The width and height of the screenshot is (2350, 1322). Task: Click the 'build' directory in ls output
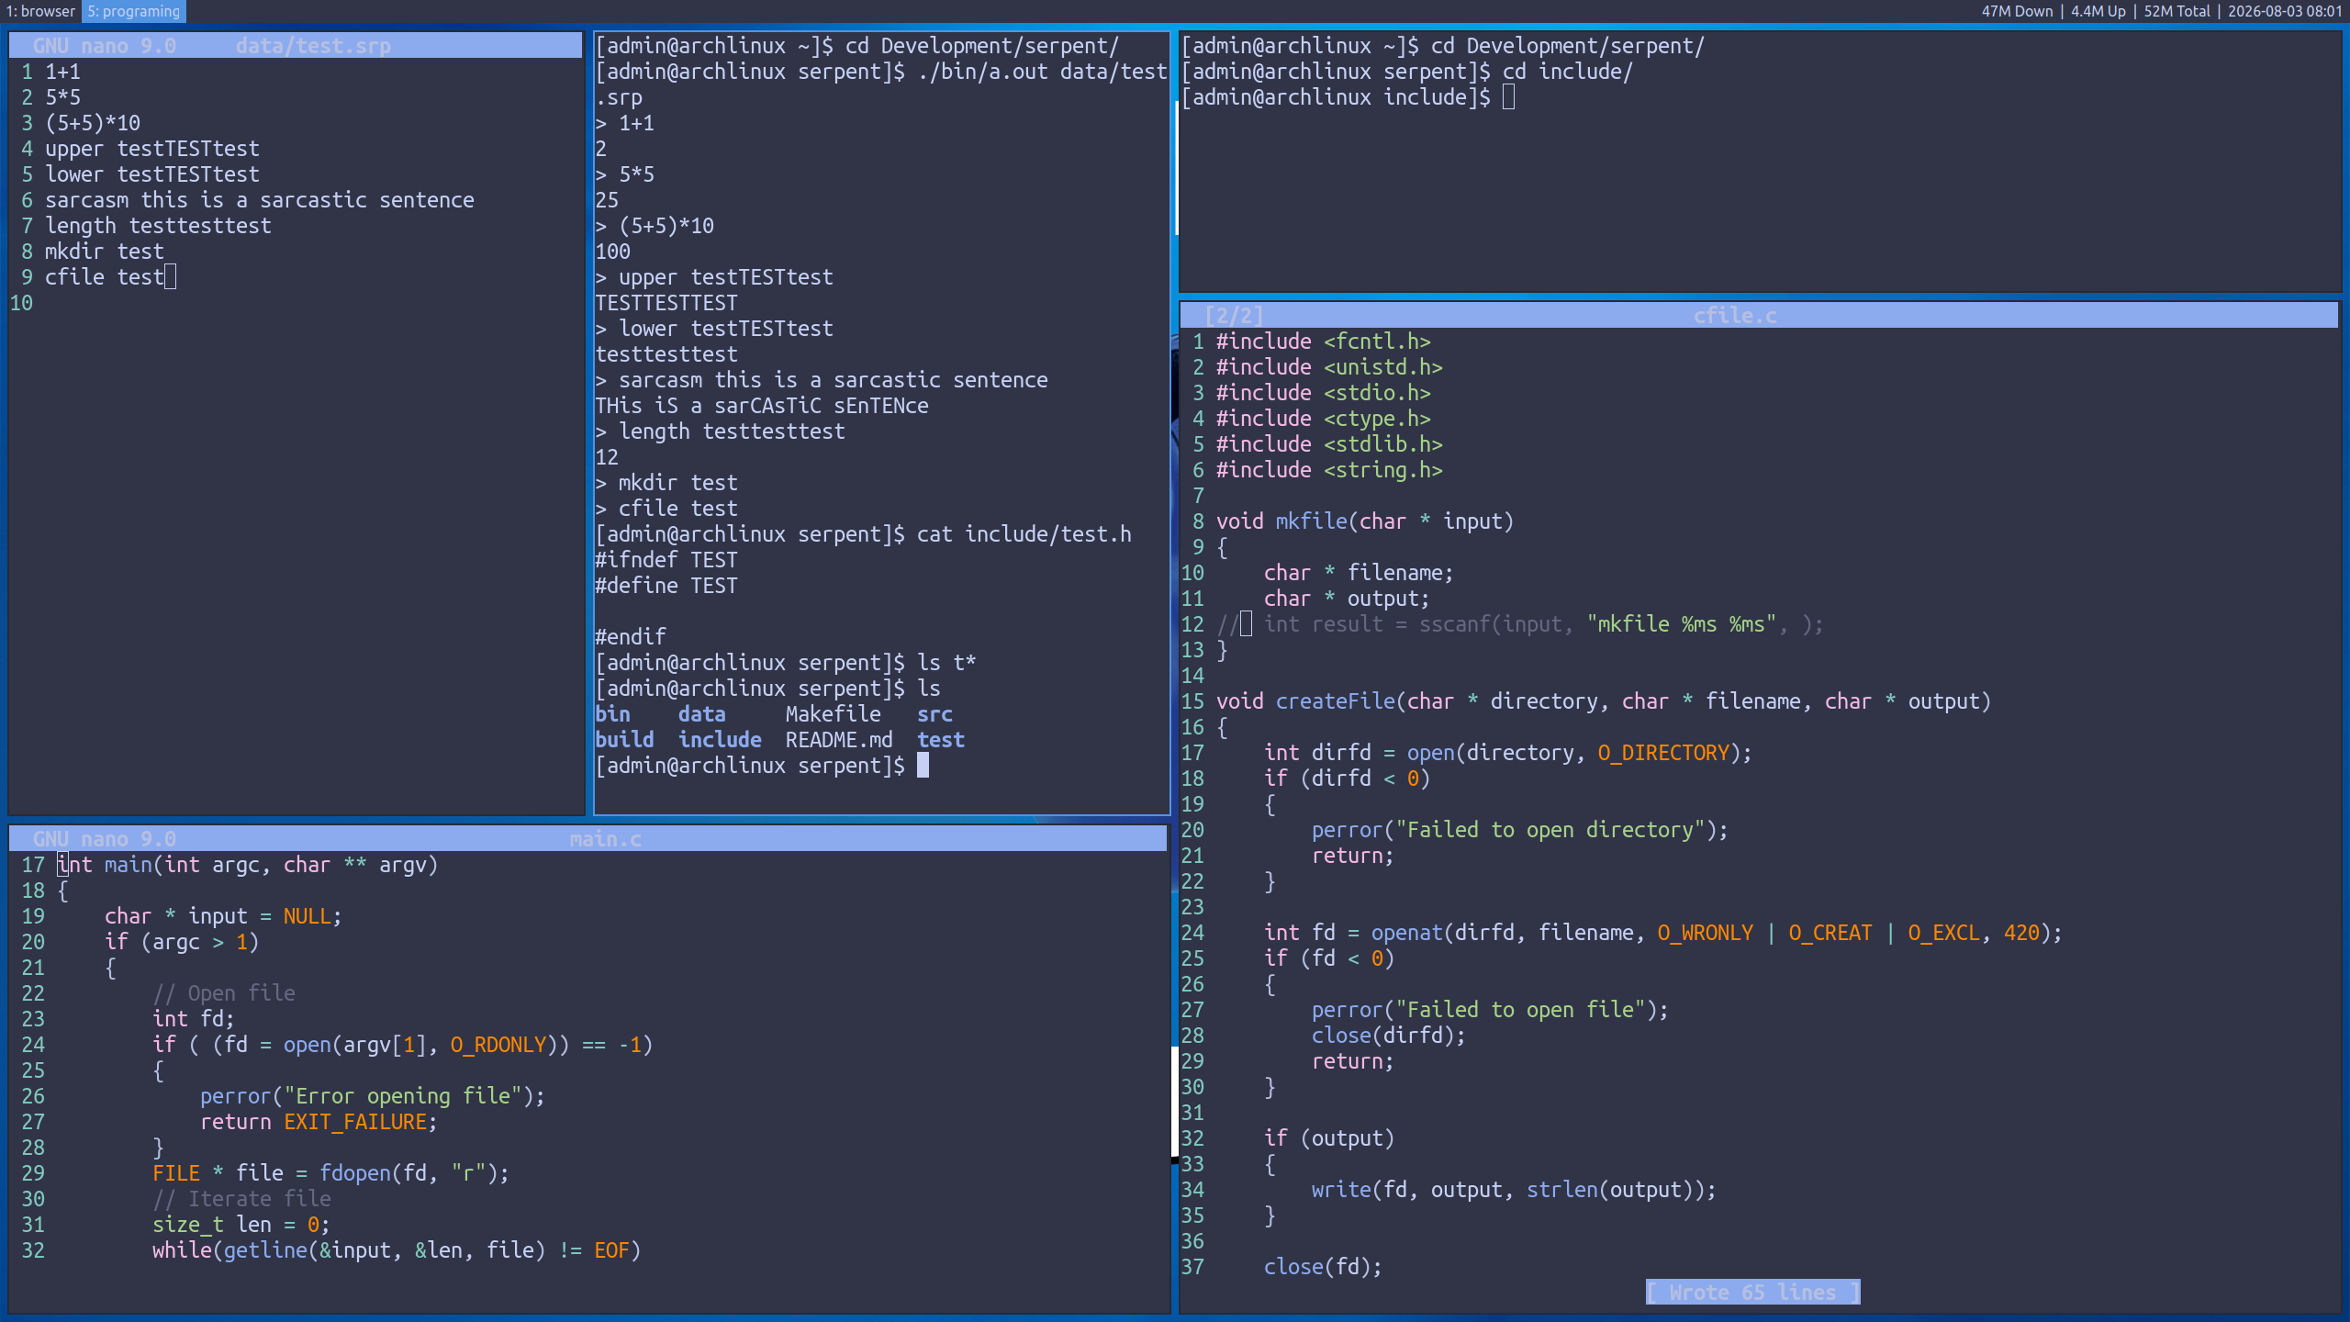[624, 740]
